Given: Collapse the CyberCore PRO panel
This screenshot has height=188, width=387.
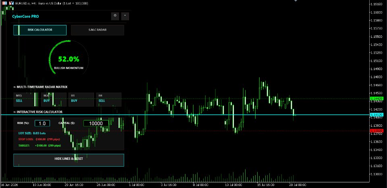Looking at the screenshot, I should [125, 16].
